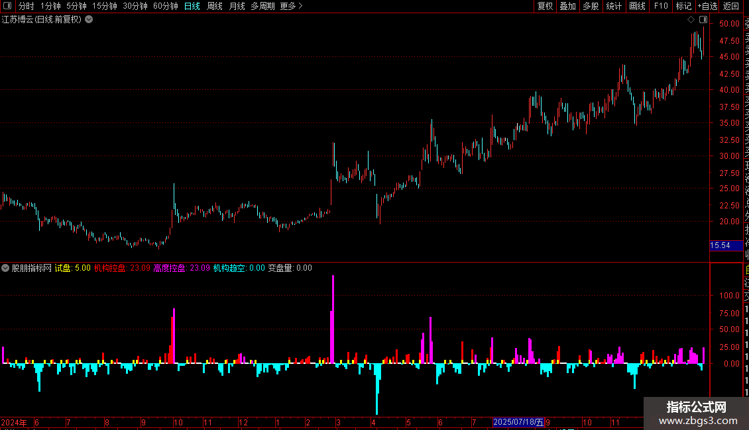The height and width of the screenshot is (430, 749).
Task: Click the 统计 statistics button
Action: (614, 6)
